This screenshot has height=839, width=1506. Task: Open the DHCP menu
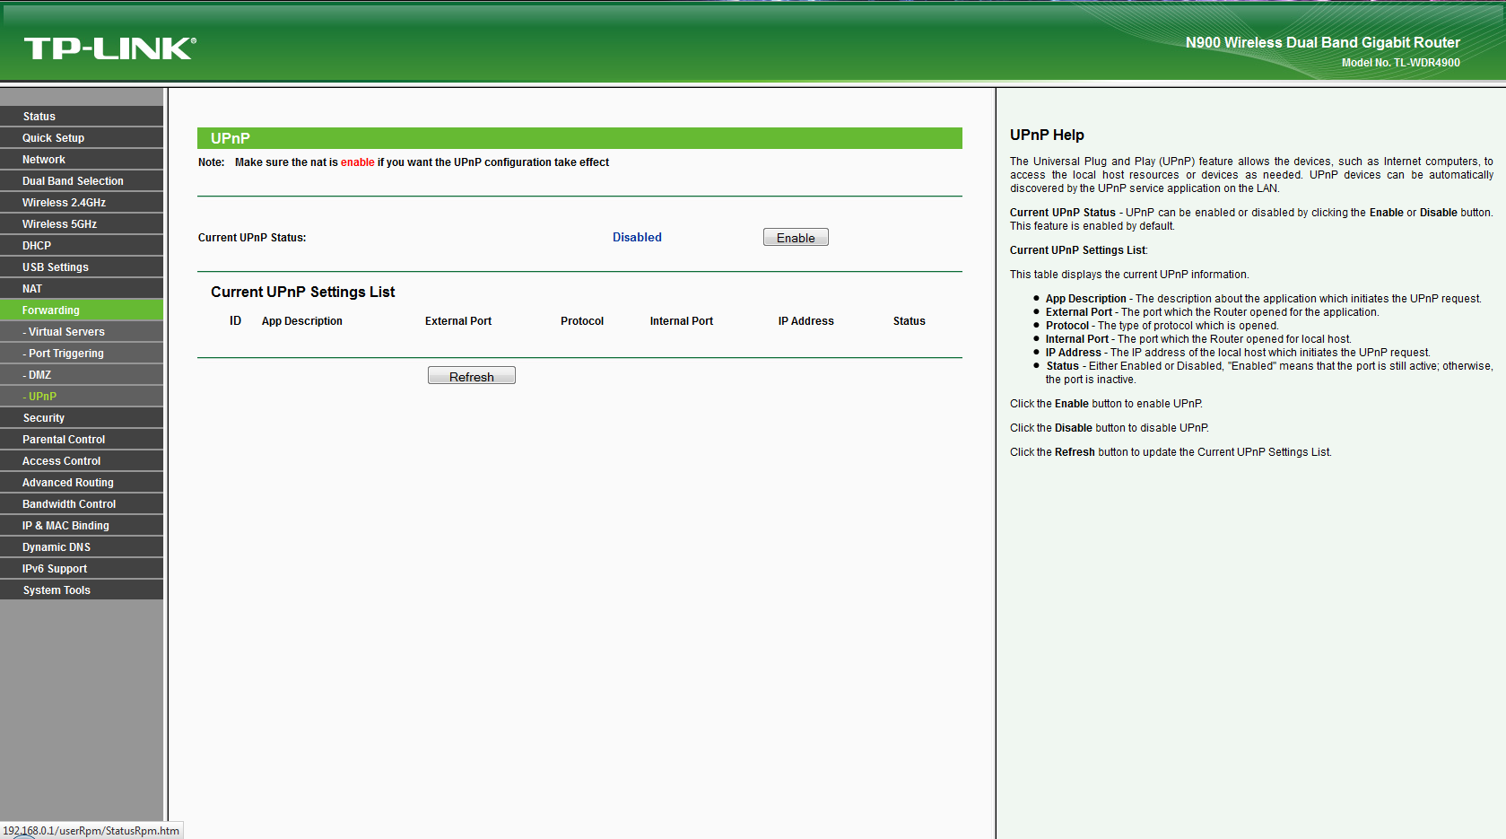(x=82, y=246)
